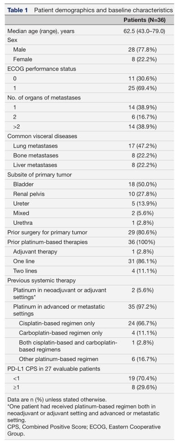Screen dimensions: 180x444
Task: Click Prior surgery for primary tumor row
Action: coord(90,232)
